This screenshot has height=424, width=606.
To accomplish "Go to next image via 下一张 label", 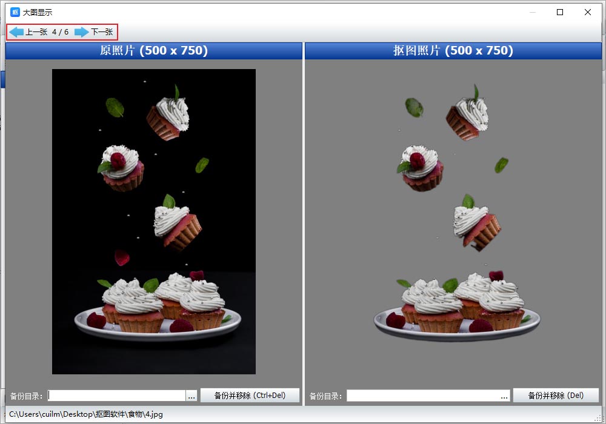I will 102,32.
